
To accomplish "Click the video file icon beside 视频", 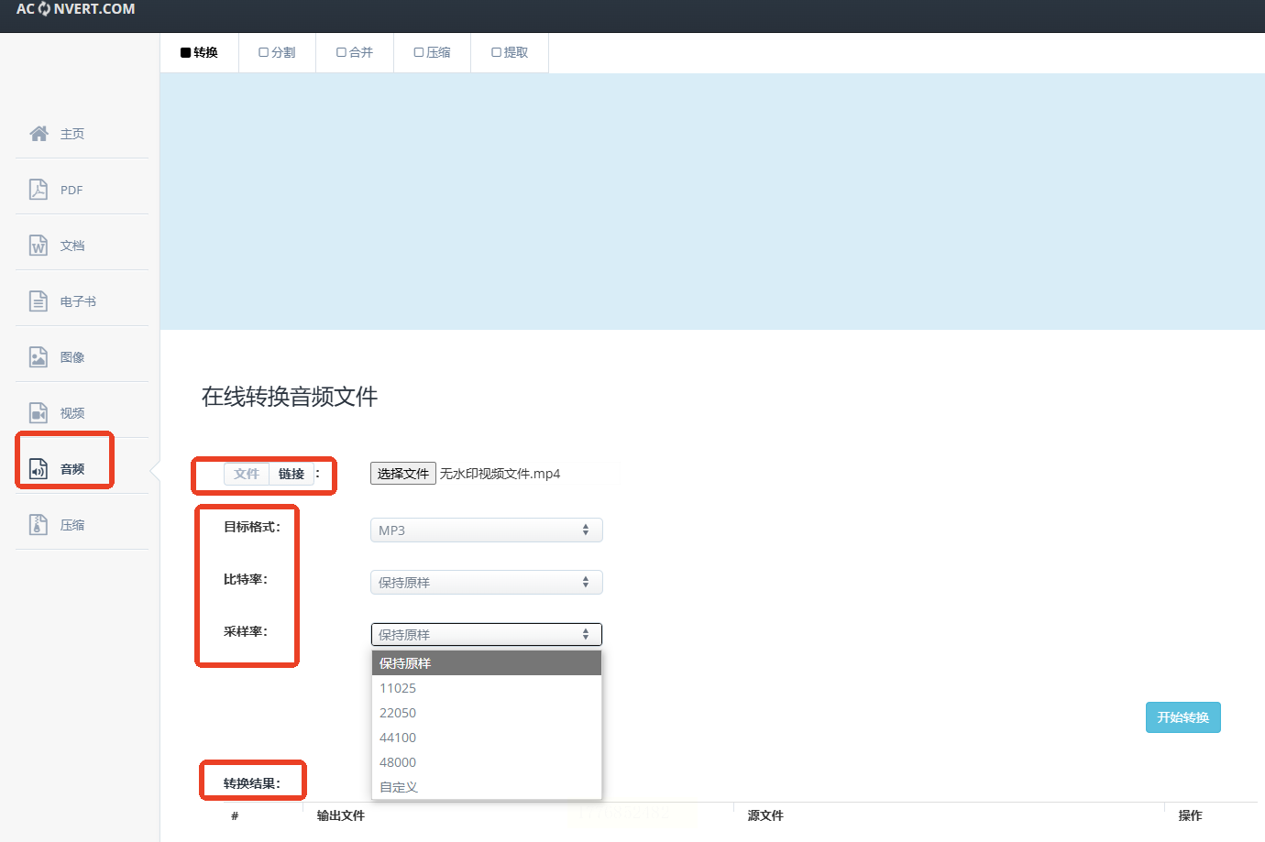I will (38, 413).
